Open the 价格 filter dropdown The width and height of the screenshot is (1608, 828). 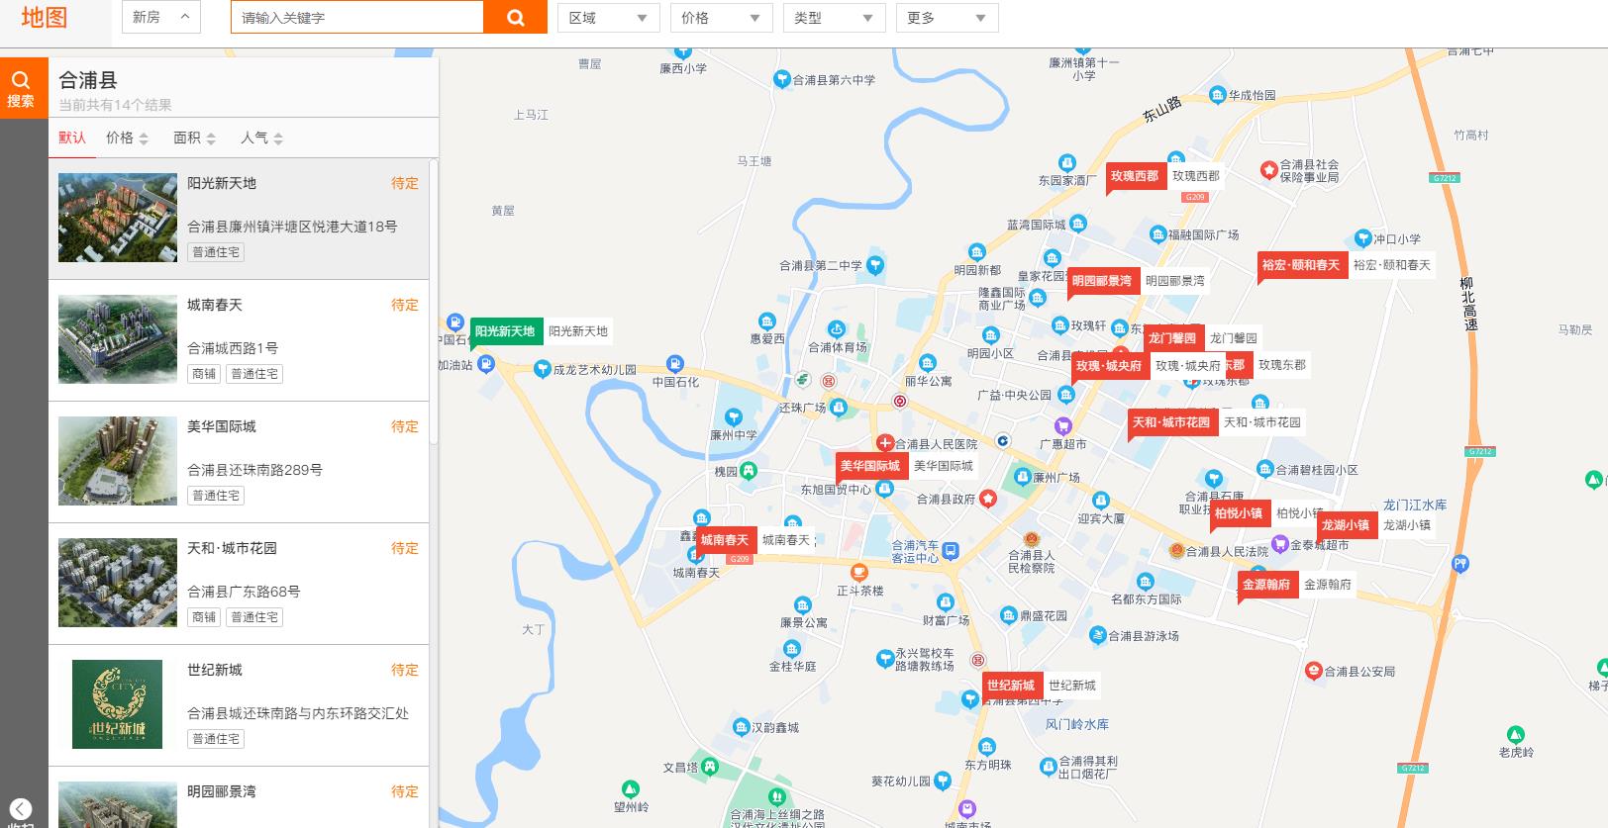coord(721,18)
